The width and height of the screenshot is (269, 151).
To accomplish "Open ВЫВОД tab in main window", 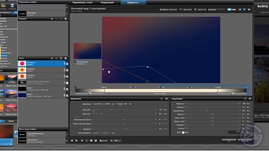I will [x=263, y=6].
